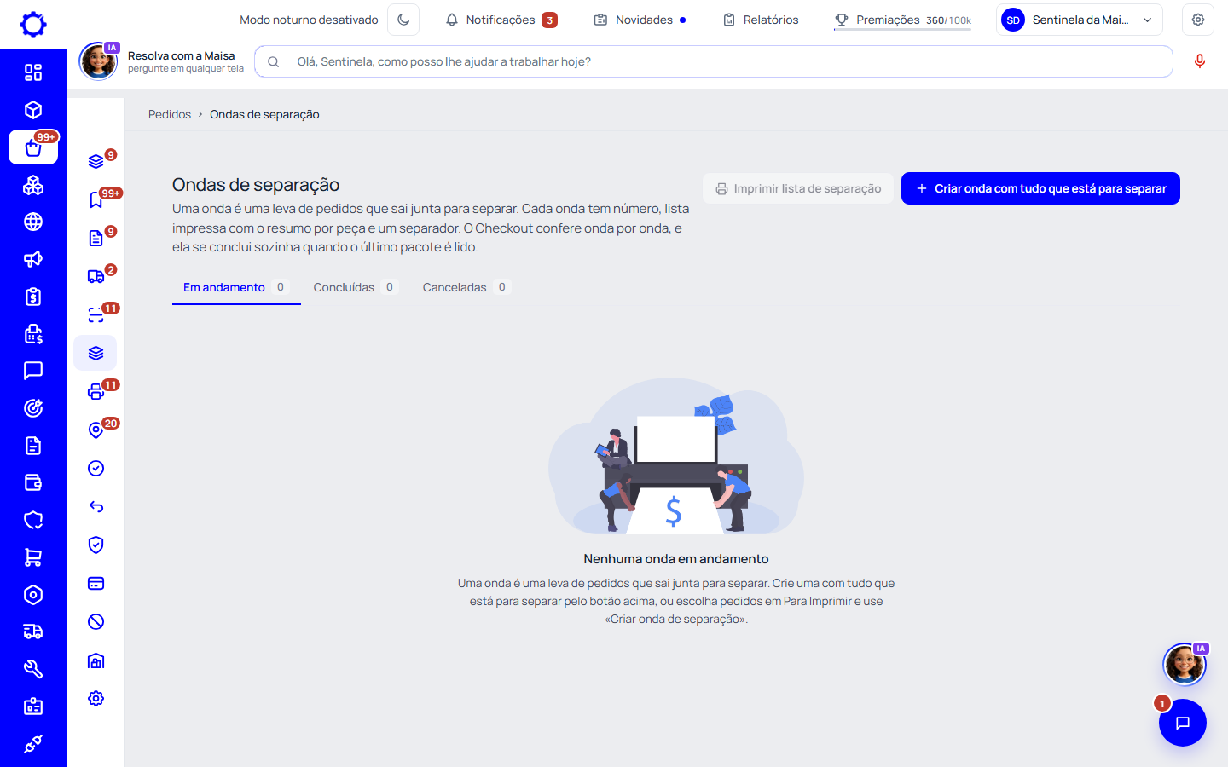Click the printer icon with 11 badge
This screenshot has height=767, width=1228.
[x=96, y=391]
